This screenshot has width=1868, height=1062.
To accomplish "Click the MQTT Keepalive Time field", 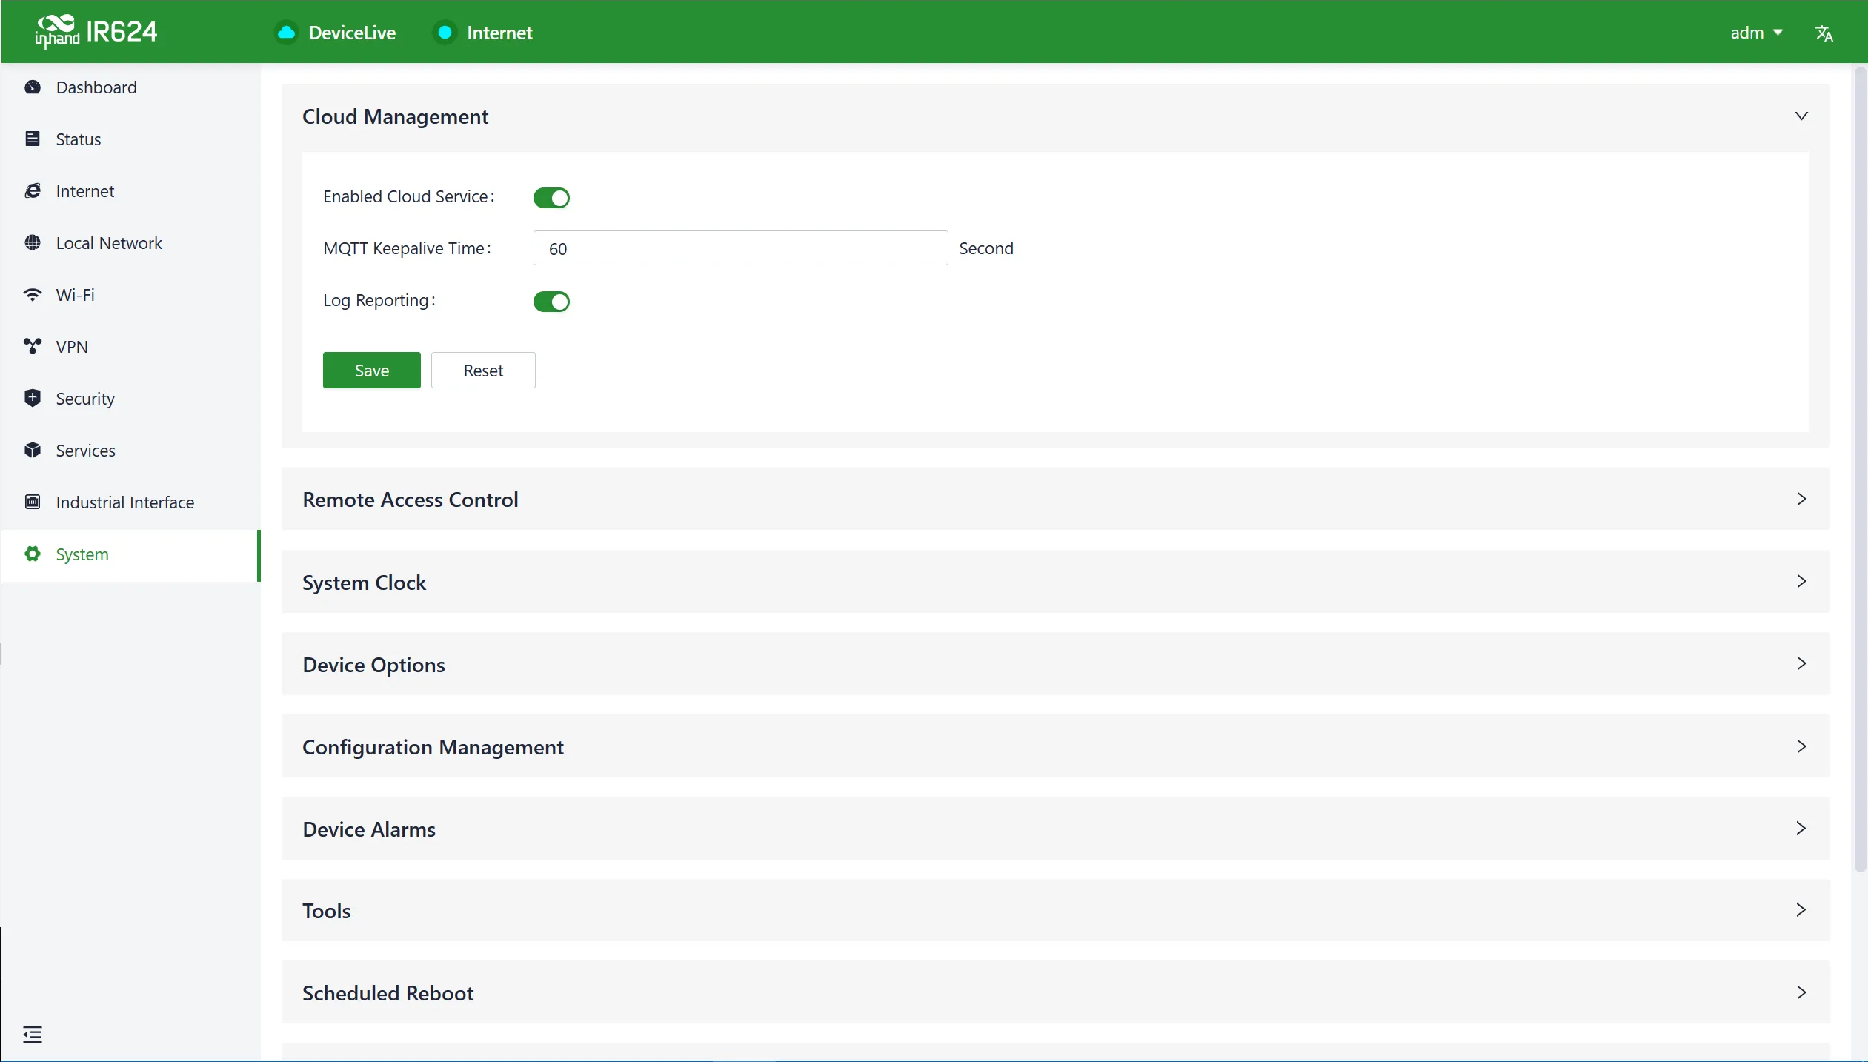I will [740, 248].
